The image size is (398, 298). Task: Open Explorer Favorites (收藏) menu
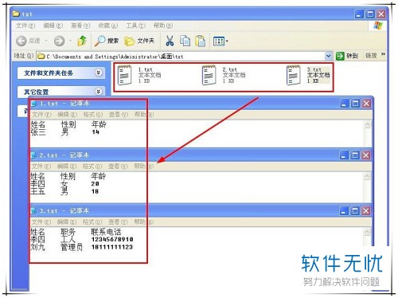coord(108,25)
